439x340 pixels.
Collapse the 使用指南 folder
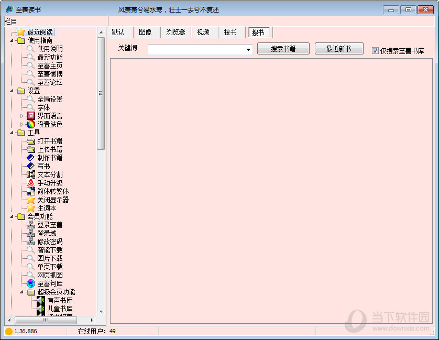(12, 41)
